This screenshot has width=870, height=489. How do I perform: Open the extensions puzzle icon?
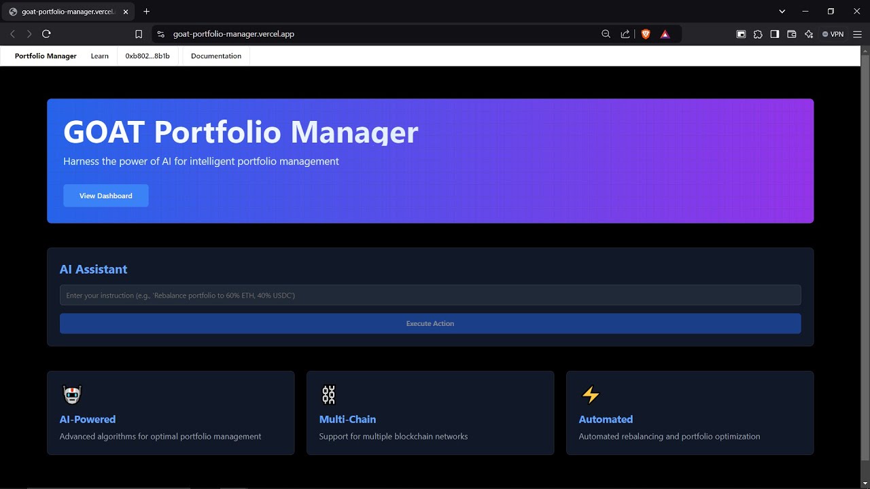[758, 34]
